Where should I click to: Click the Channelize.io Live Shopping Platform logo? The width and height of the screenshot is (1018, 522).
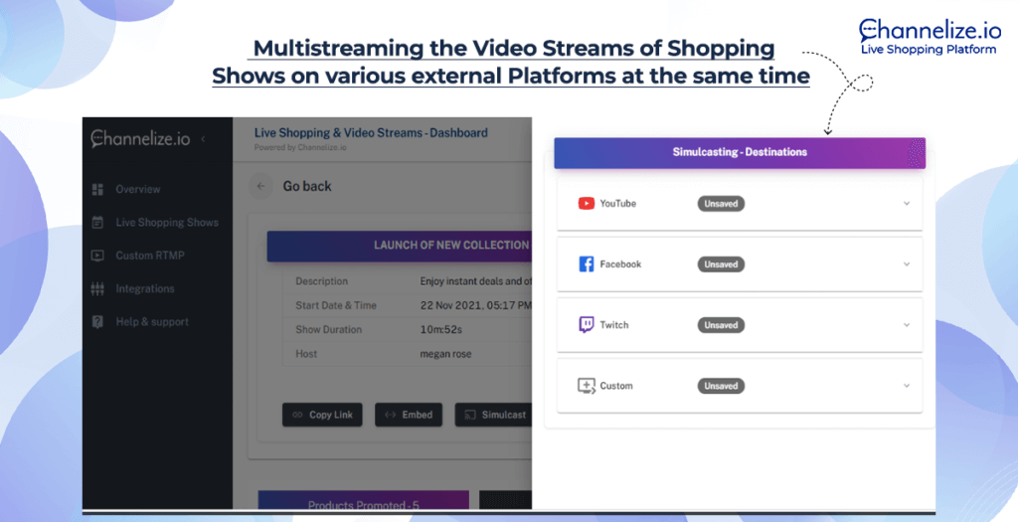click(929, 37)
